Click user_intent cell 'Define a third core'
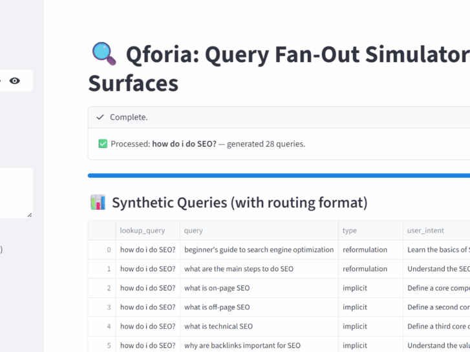This screenshot has height=352, width=470. 436,326
